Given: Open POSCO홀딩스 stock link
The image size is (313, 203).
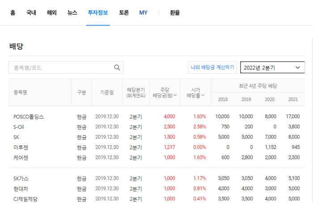Looking at the screenshot, I should coord(29,117).
